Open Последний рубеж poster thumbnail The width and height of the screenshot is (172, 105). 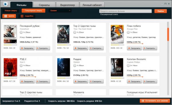(10, 34)
